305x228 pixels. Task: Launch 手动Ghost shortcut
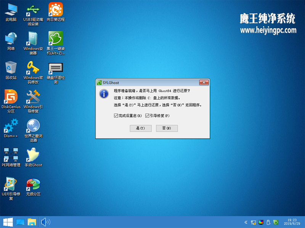click(33, 157)
